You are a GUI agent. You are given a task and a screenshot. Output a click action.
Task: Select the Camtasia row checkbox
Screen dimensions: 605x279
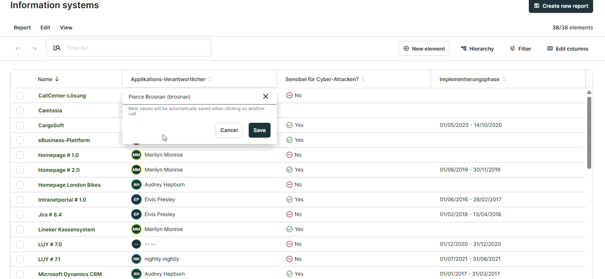(20, 110)
